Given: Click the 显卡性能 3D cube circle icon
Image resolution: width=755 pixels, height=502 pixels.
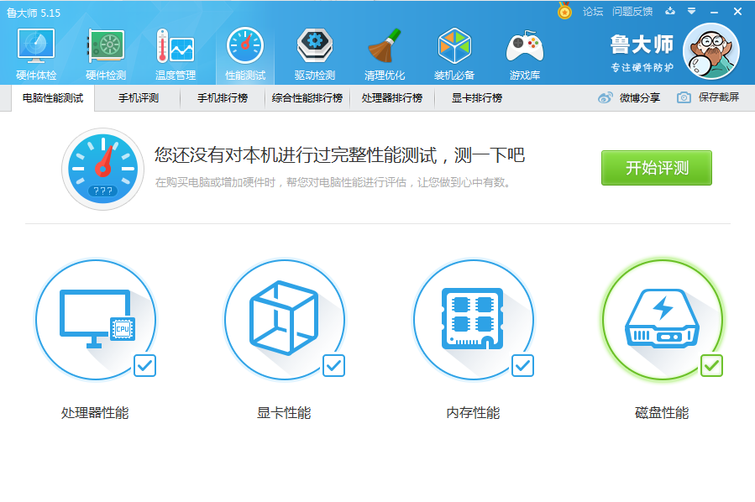Looking at the screenshot, I should click(x=285, y=320).
